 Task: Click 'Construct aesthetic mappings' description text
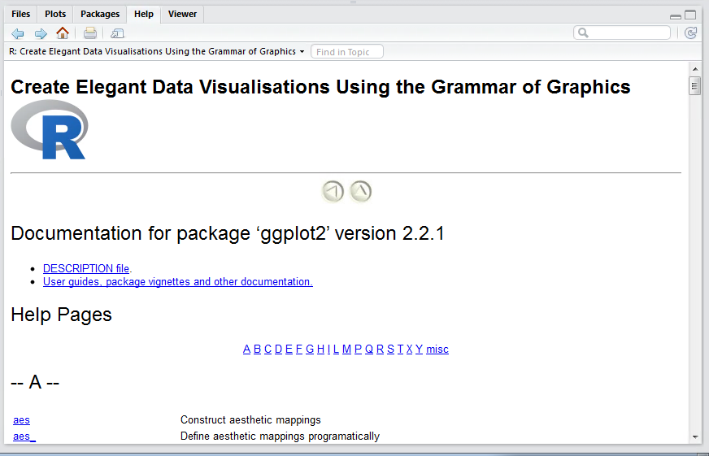coord(250,420)
